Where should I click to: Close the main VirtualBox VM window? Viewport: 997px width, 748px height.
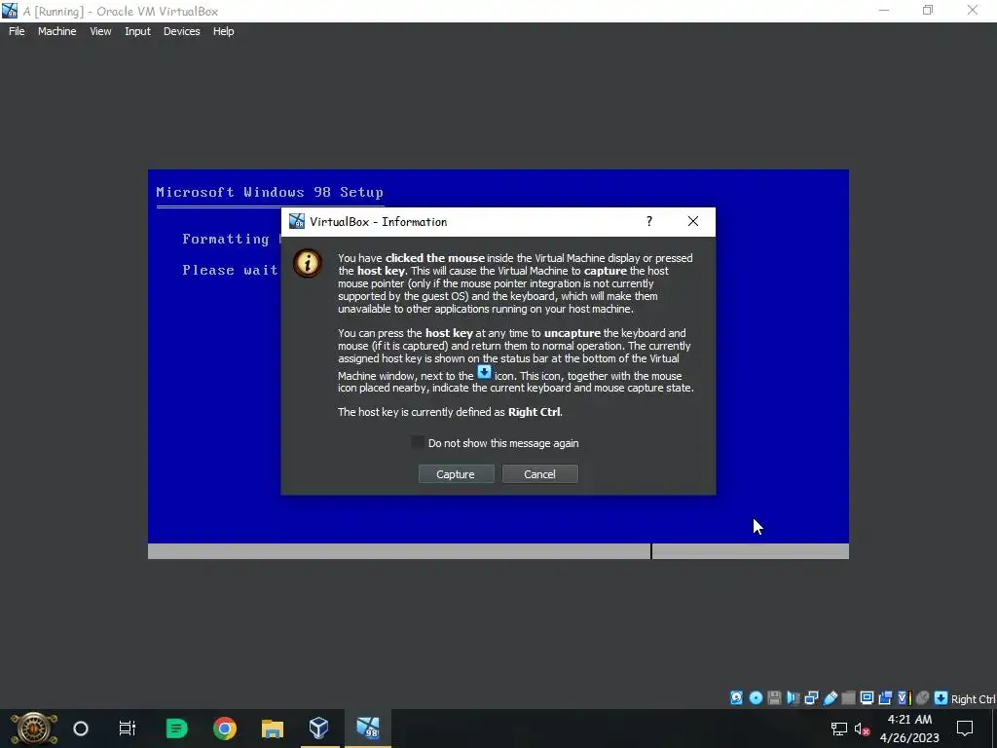coord(973,11)
